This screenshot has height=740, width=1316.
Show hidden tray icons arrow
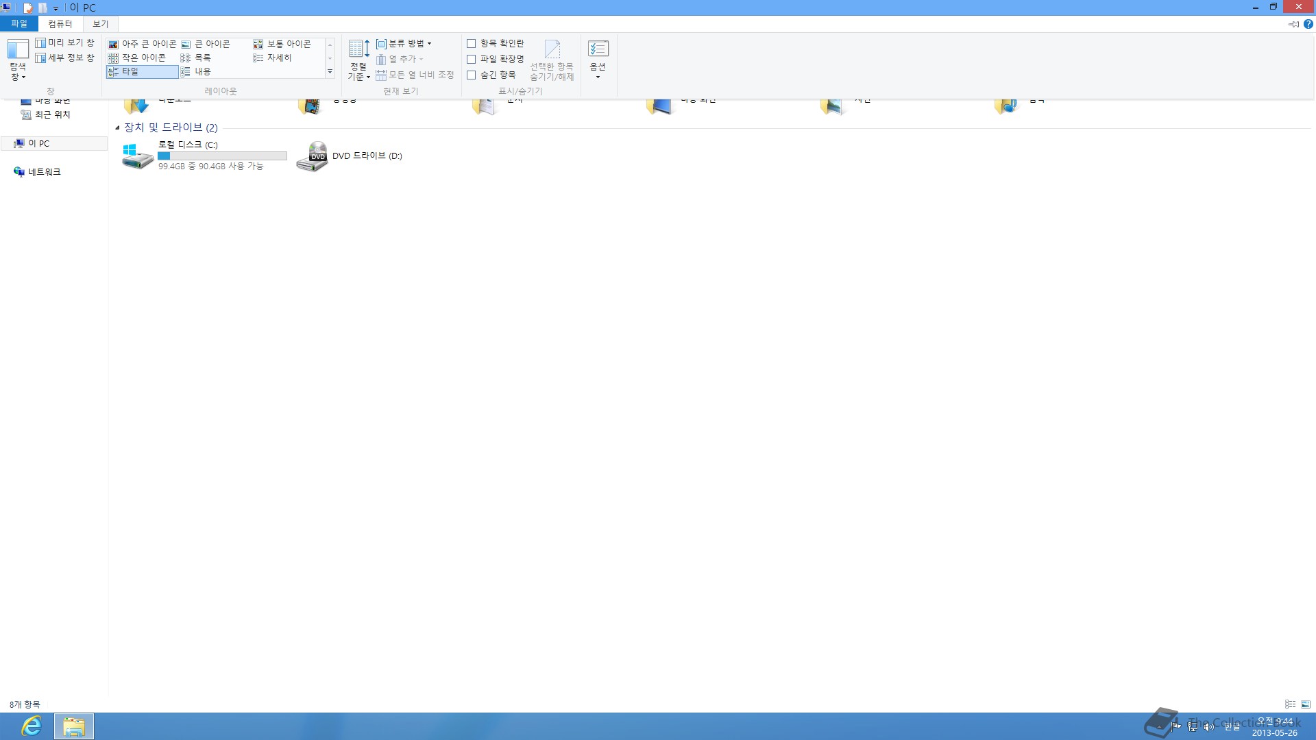[1160, 726]
